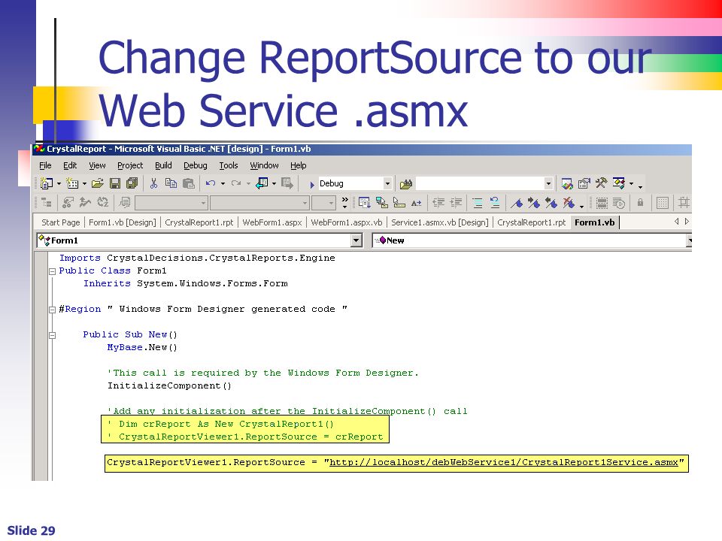Open the Toolbox hammer-wrench icon
The image size is (722, 541).
pyautogui.click(x=601, y=183)
